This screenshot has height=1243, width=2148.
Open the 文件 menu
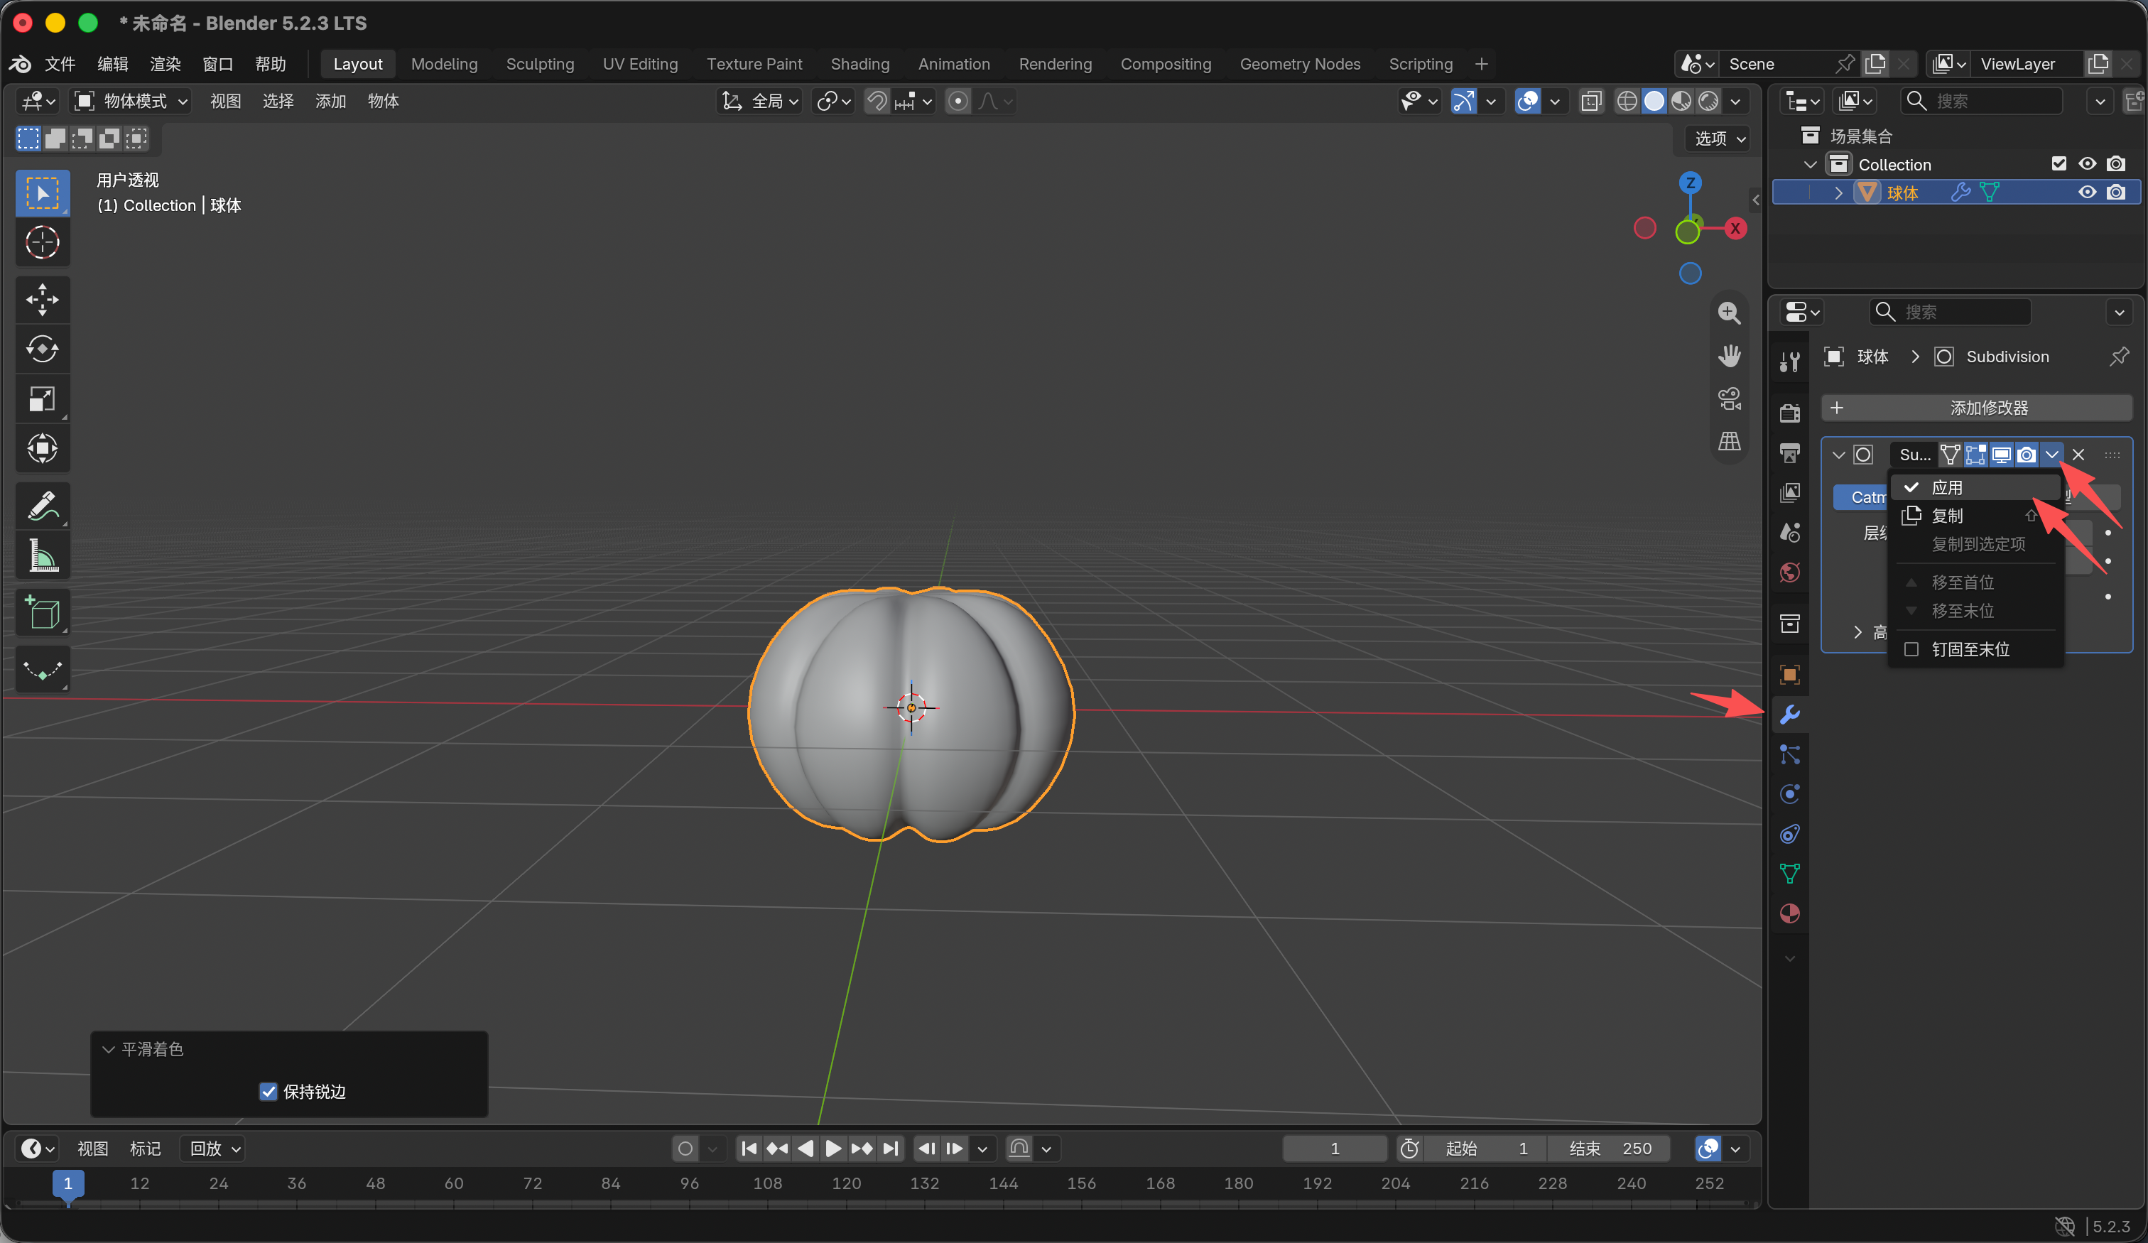60,64
